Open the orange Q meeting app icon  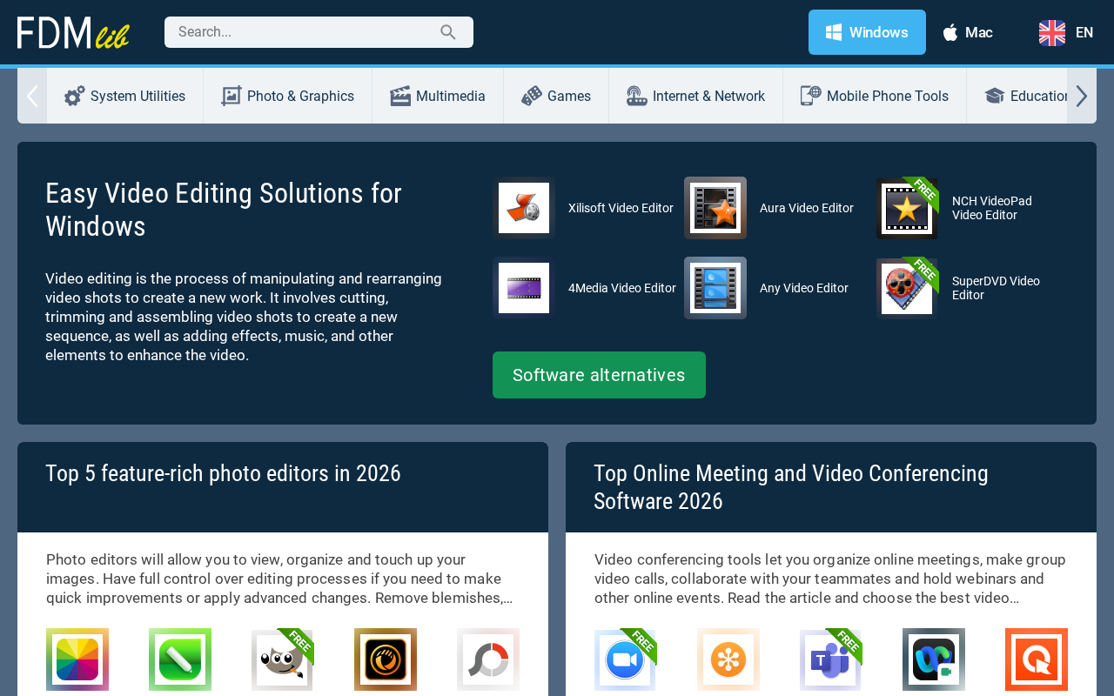click(x=1037, y=659)
